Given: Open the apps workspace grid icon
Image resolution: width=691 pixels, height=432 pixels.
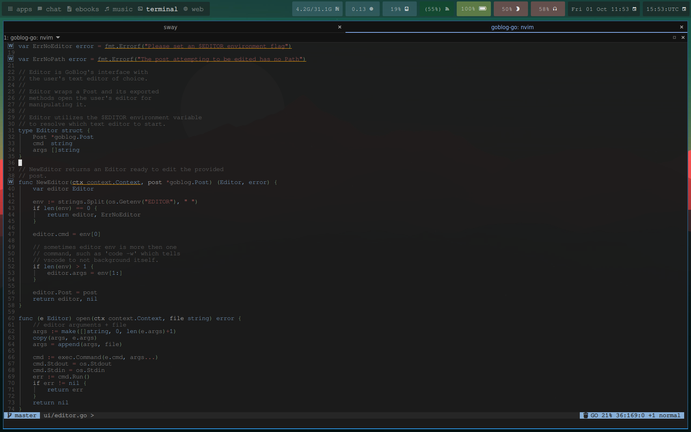Looking at the screenshot, I should point(10,9).
